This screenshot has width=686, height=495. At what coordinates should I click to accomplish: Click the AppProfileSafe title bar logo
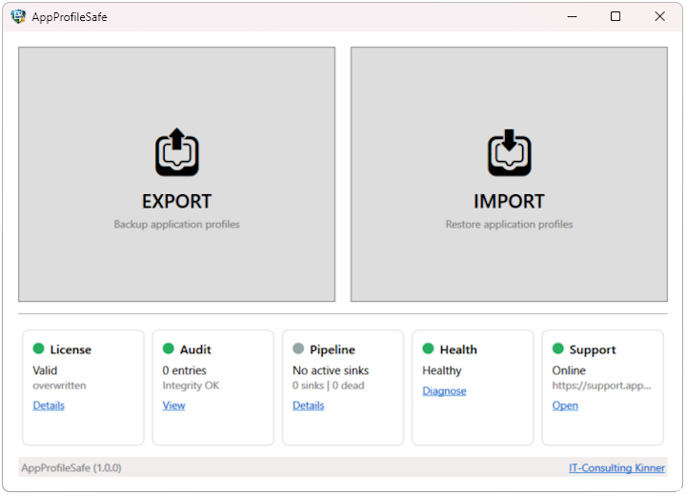tap(18, 16)
